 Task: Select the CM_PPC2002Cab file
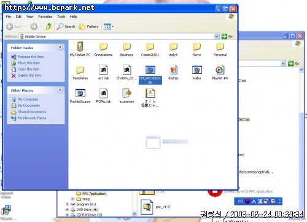(x=150, y=74)
